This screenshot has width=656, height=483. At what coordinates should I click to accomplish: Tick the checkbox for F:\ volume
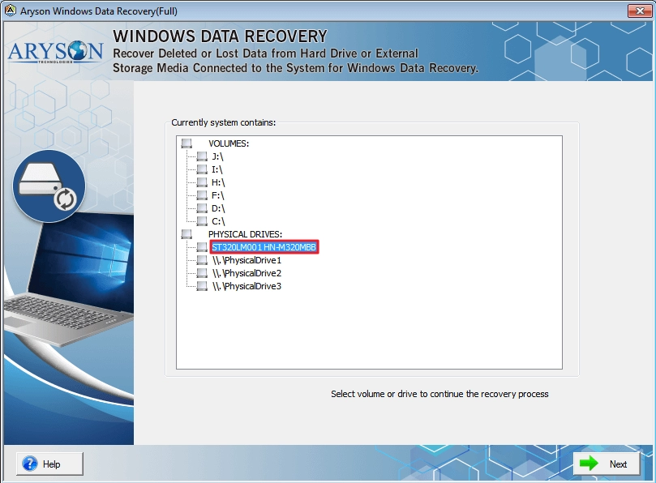click(202, 195)
